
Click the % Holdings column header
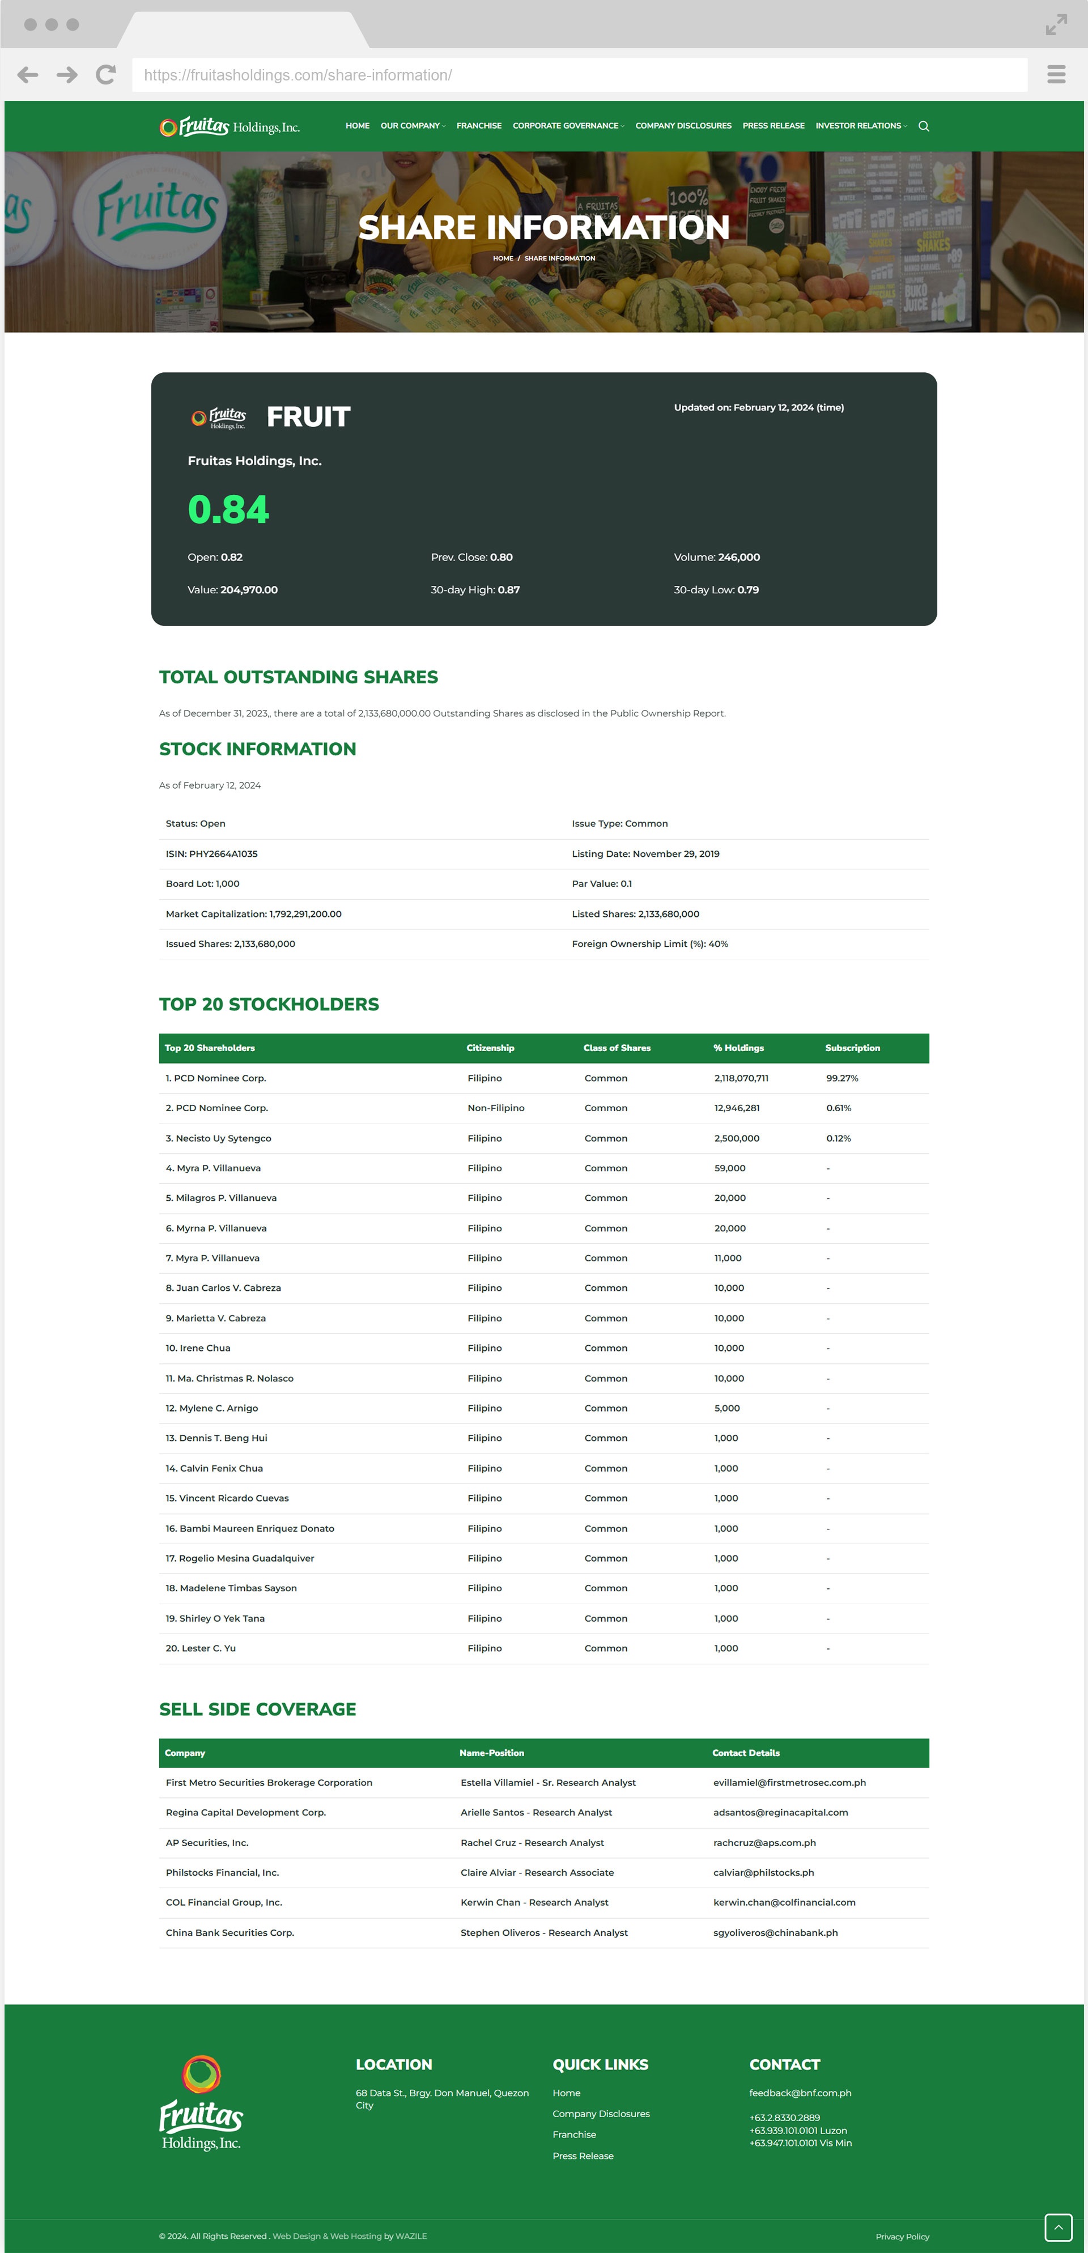coord(739,1048)
